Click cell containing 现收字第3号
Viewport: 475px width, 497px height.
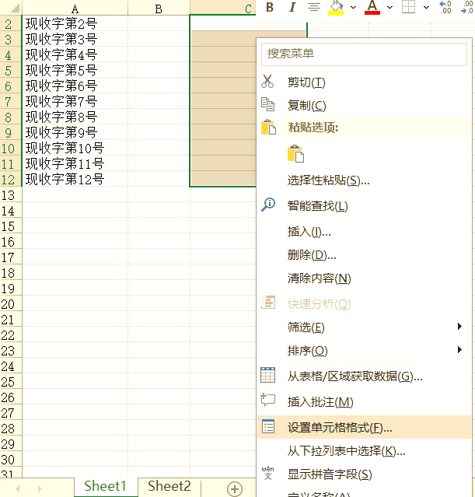(x=75, y=39)
